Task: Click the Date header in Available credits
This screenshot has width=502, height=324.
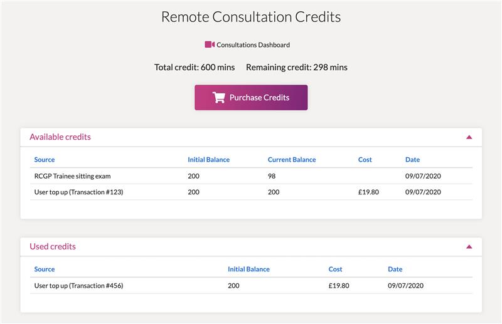Action: (x=412, y=160)
